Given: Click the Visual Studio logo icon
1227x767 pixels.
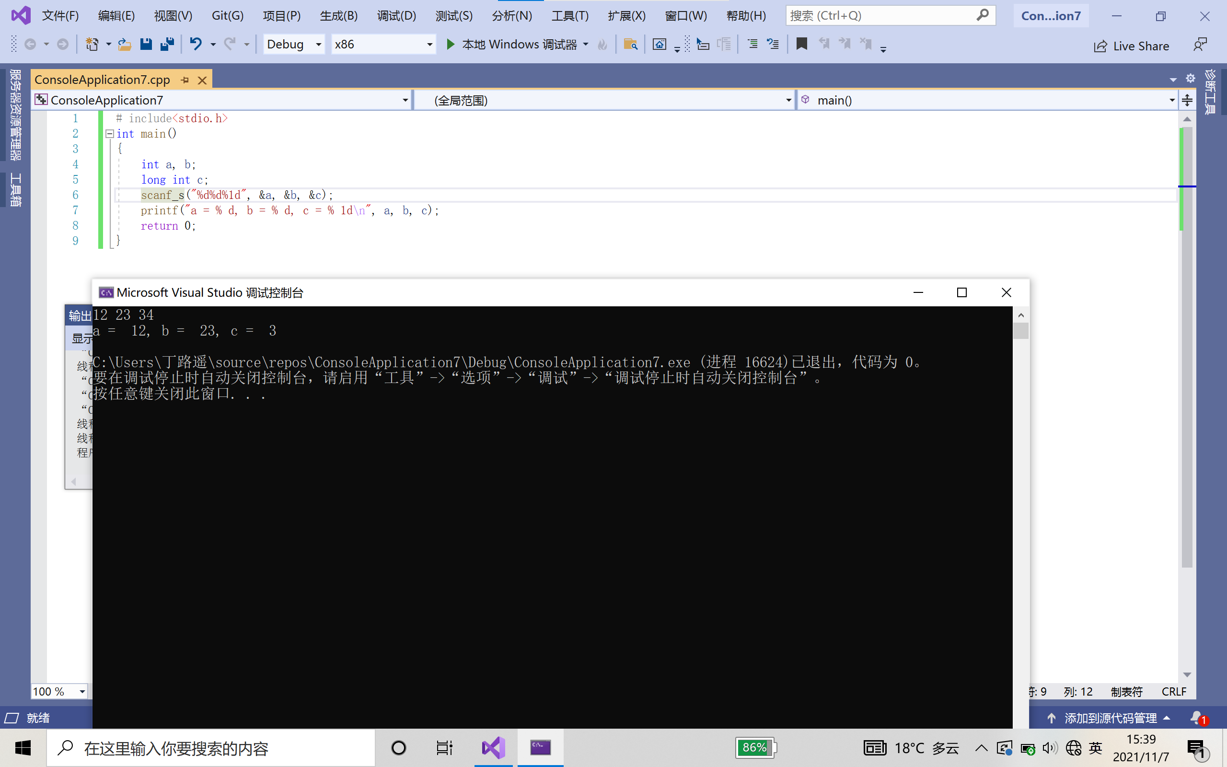Looking at the screenshot, I should [x=21, y=16].
